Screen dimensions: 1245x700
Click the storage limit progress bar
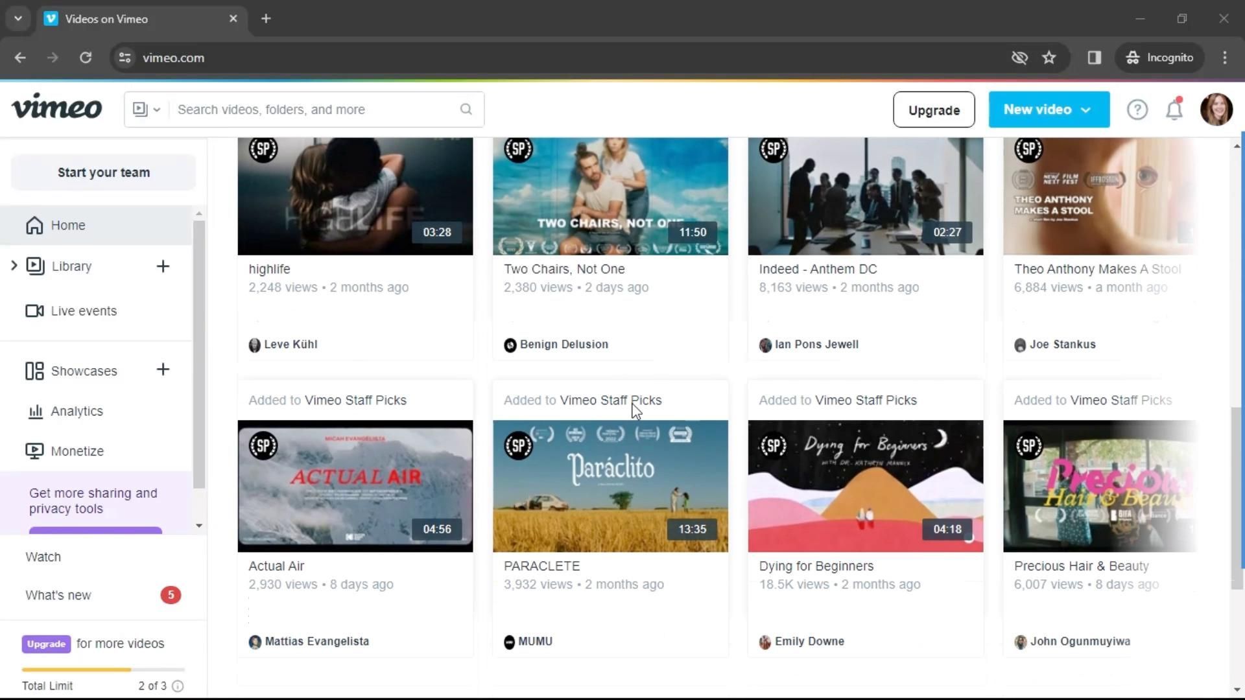103,670
